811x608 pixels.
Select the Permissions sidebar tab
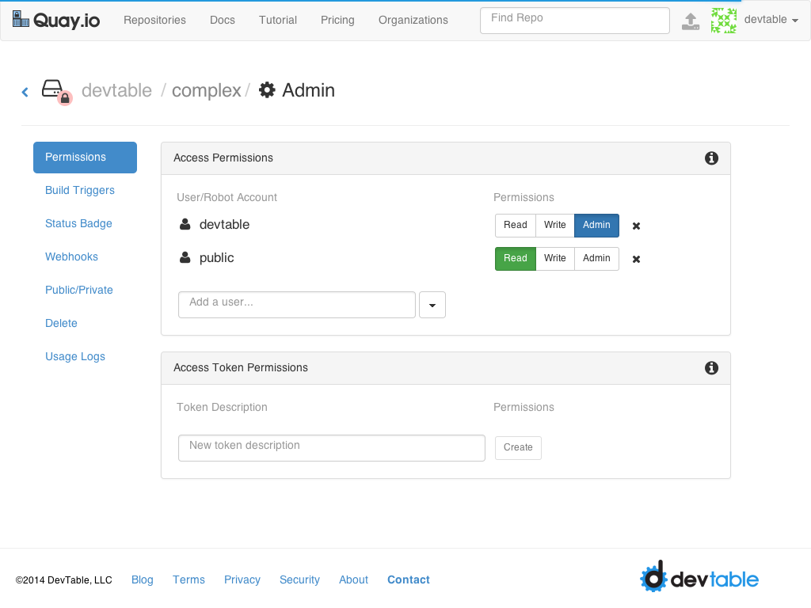[85, 158]
